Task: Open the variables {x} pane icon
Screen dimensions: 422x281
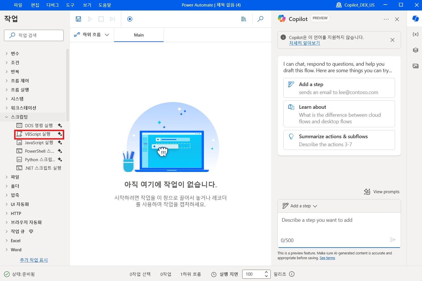Action: tap(415, 34)
